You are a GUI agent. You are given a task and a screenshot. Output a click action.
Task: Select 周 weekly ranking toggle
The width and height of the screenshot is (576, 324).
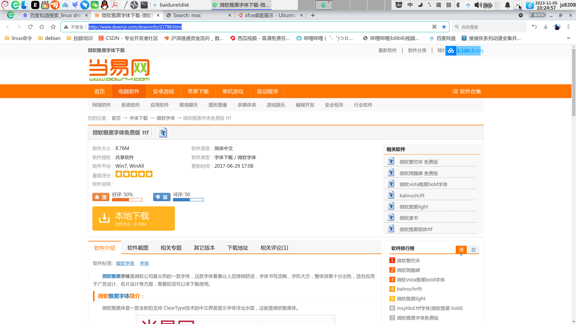(461, 250)
